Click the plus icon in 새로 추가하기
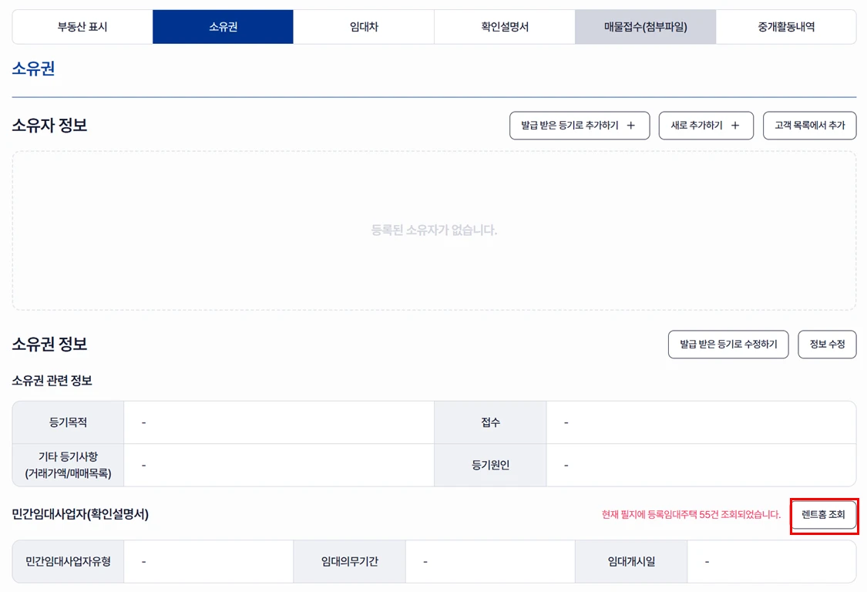867x592 pixels. tap(735, 126)
